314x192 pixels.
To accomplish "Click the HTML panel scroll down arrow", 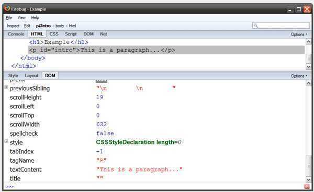I will click(x=308, y=67).
